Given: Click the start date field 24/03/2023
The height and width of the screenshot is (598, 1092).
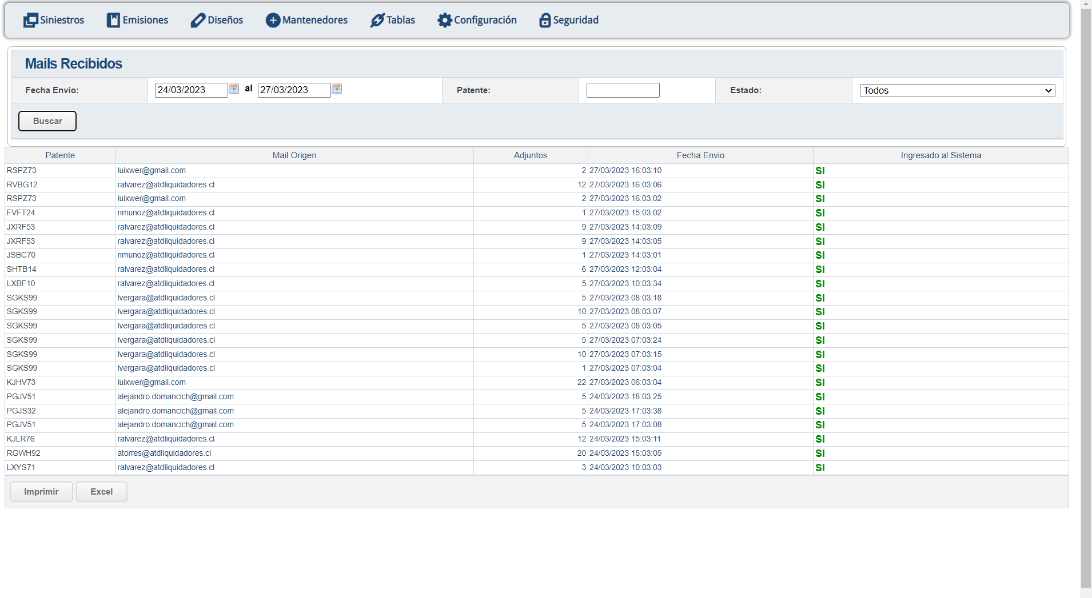Looking at the screenshot, I should tap(191, 90).
